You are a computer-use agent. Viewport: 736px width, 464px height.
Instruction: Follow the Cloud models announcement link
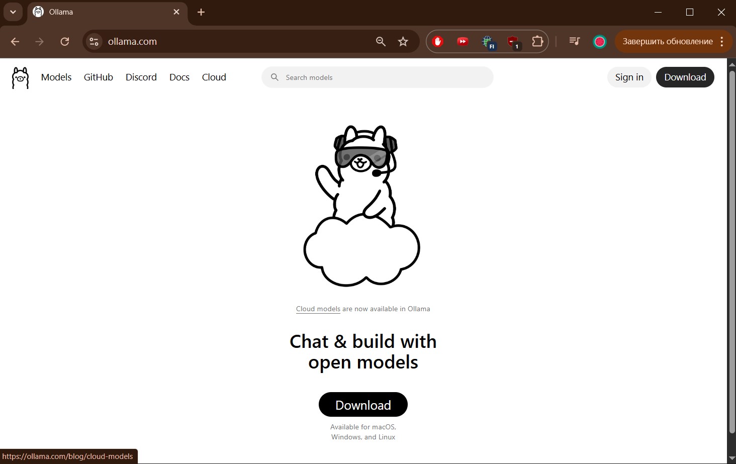coord(318,309)
